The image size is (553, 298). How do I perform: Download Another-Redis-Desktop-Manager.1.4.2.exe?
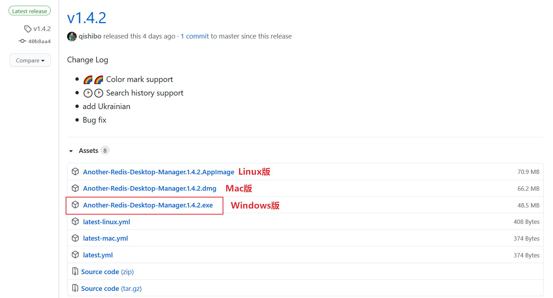tap(148, 205)
